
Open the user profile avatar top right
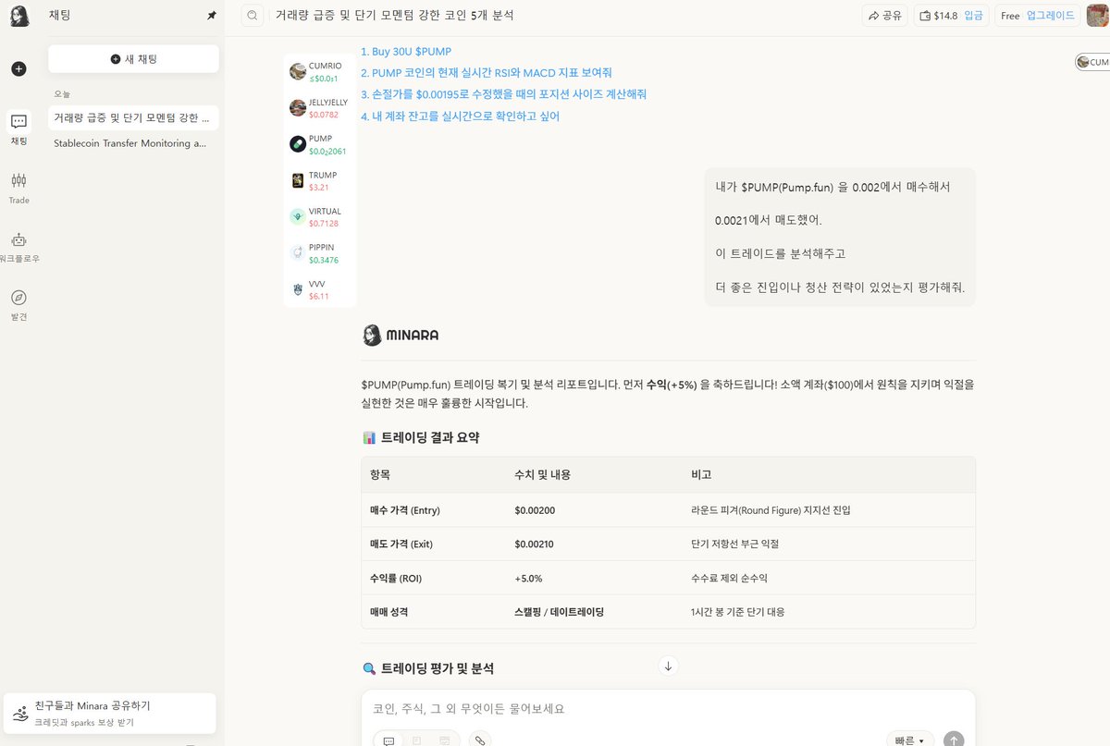click(1099, 16)
